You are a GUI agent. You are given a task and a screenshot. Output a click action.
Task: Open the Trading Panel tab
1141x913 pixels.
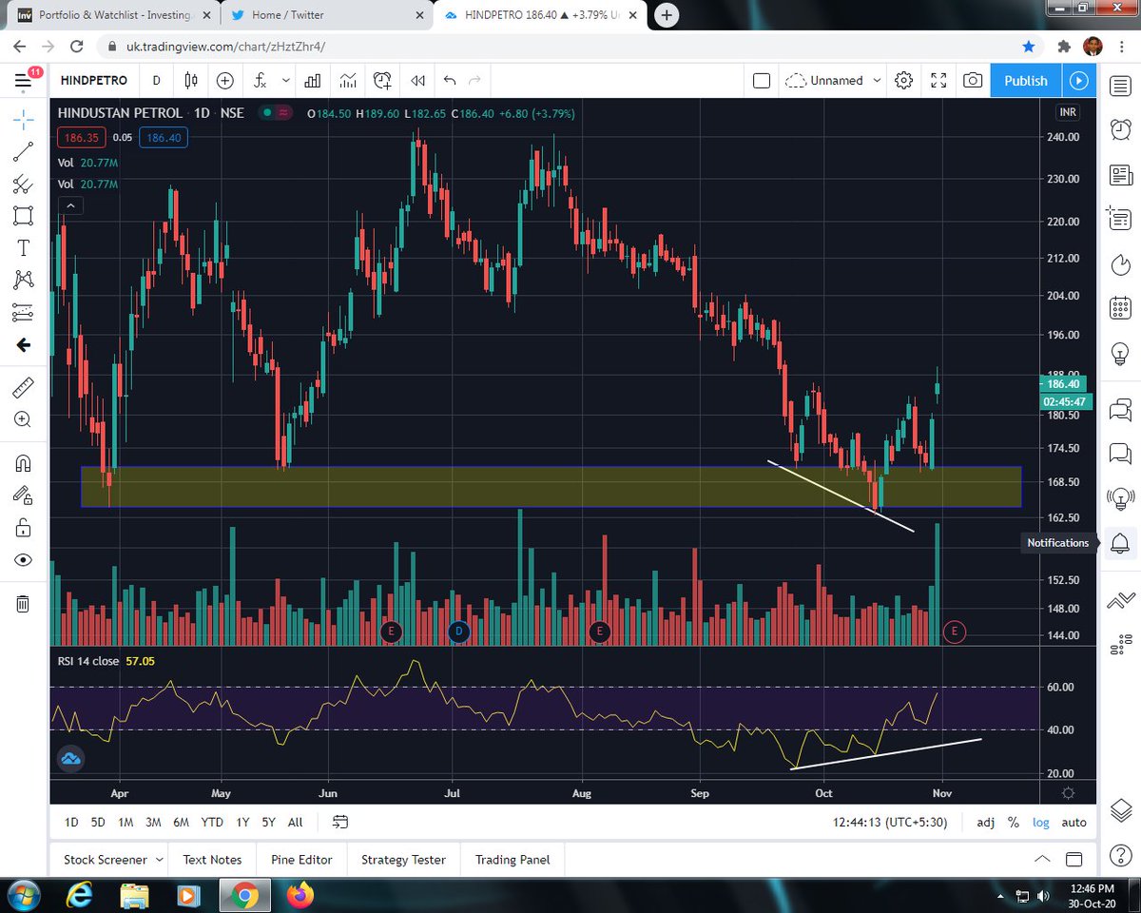point(512,860)
